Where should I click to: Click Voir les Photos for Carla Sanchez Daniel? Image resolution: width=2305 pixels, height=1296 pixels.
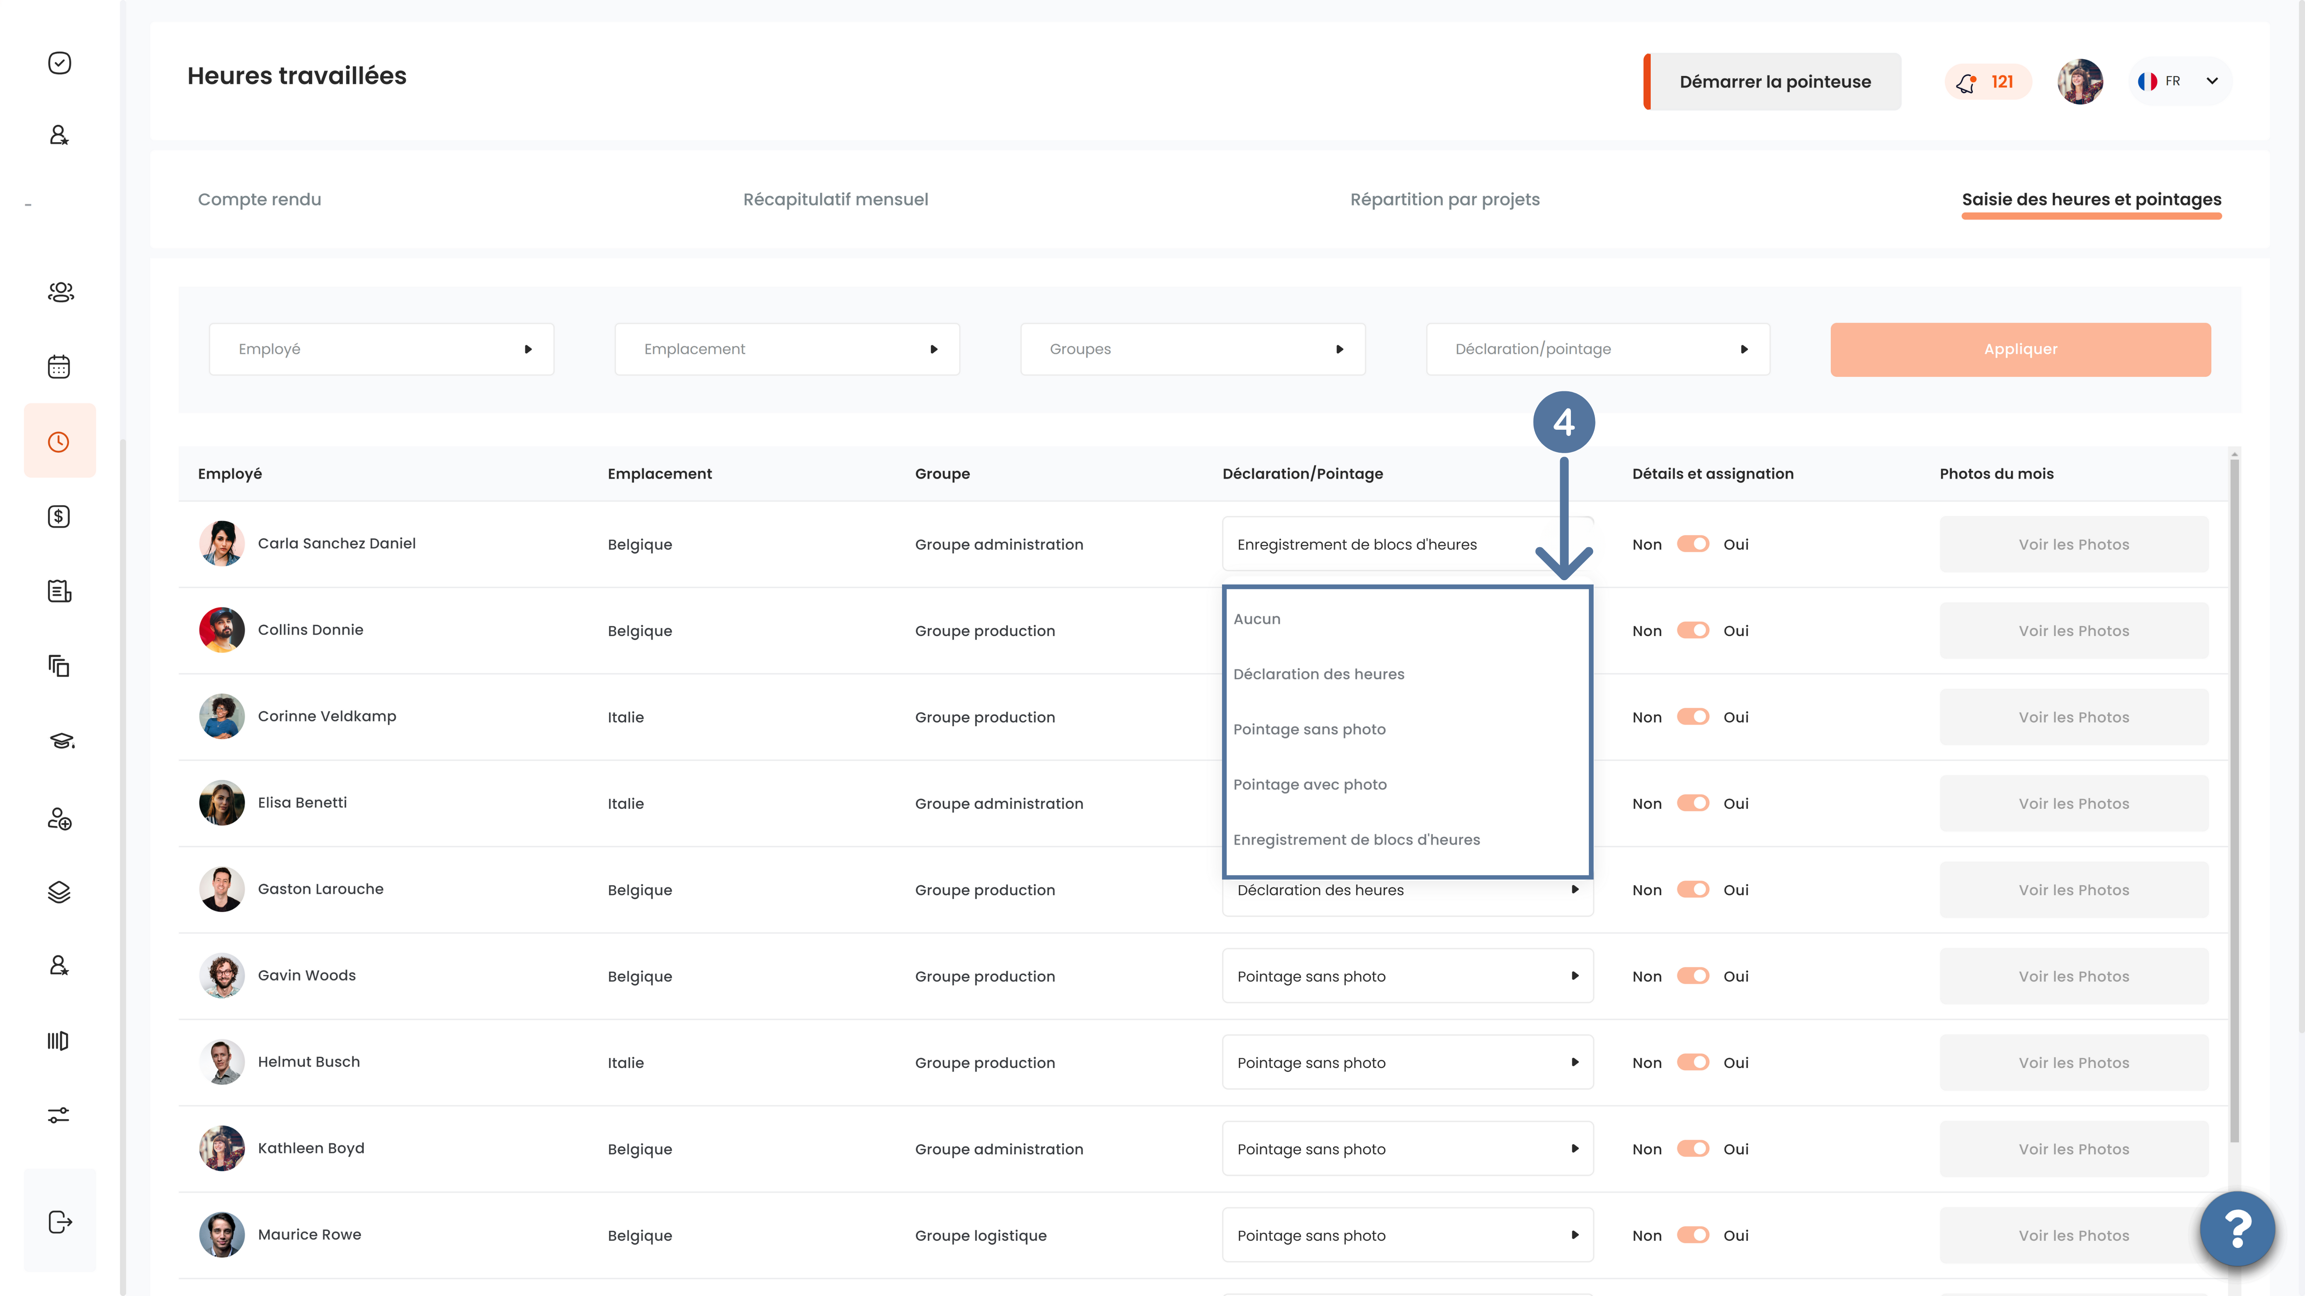2073,544
